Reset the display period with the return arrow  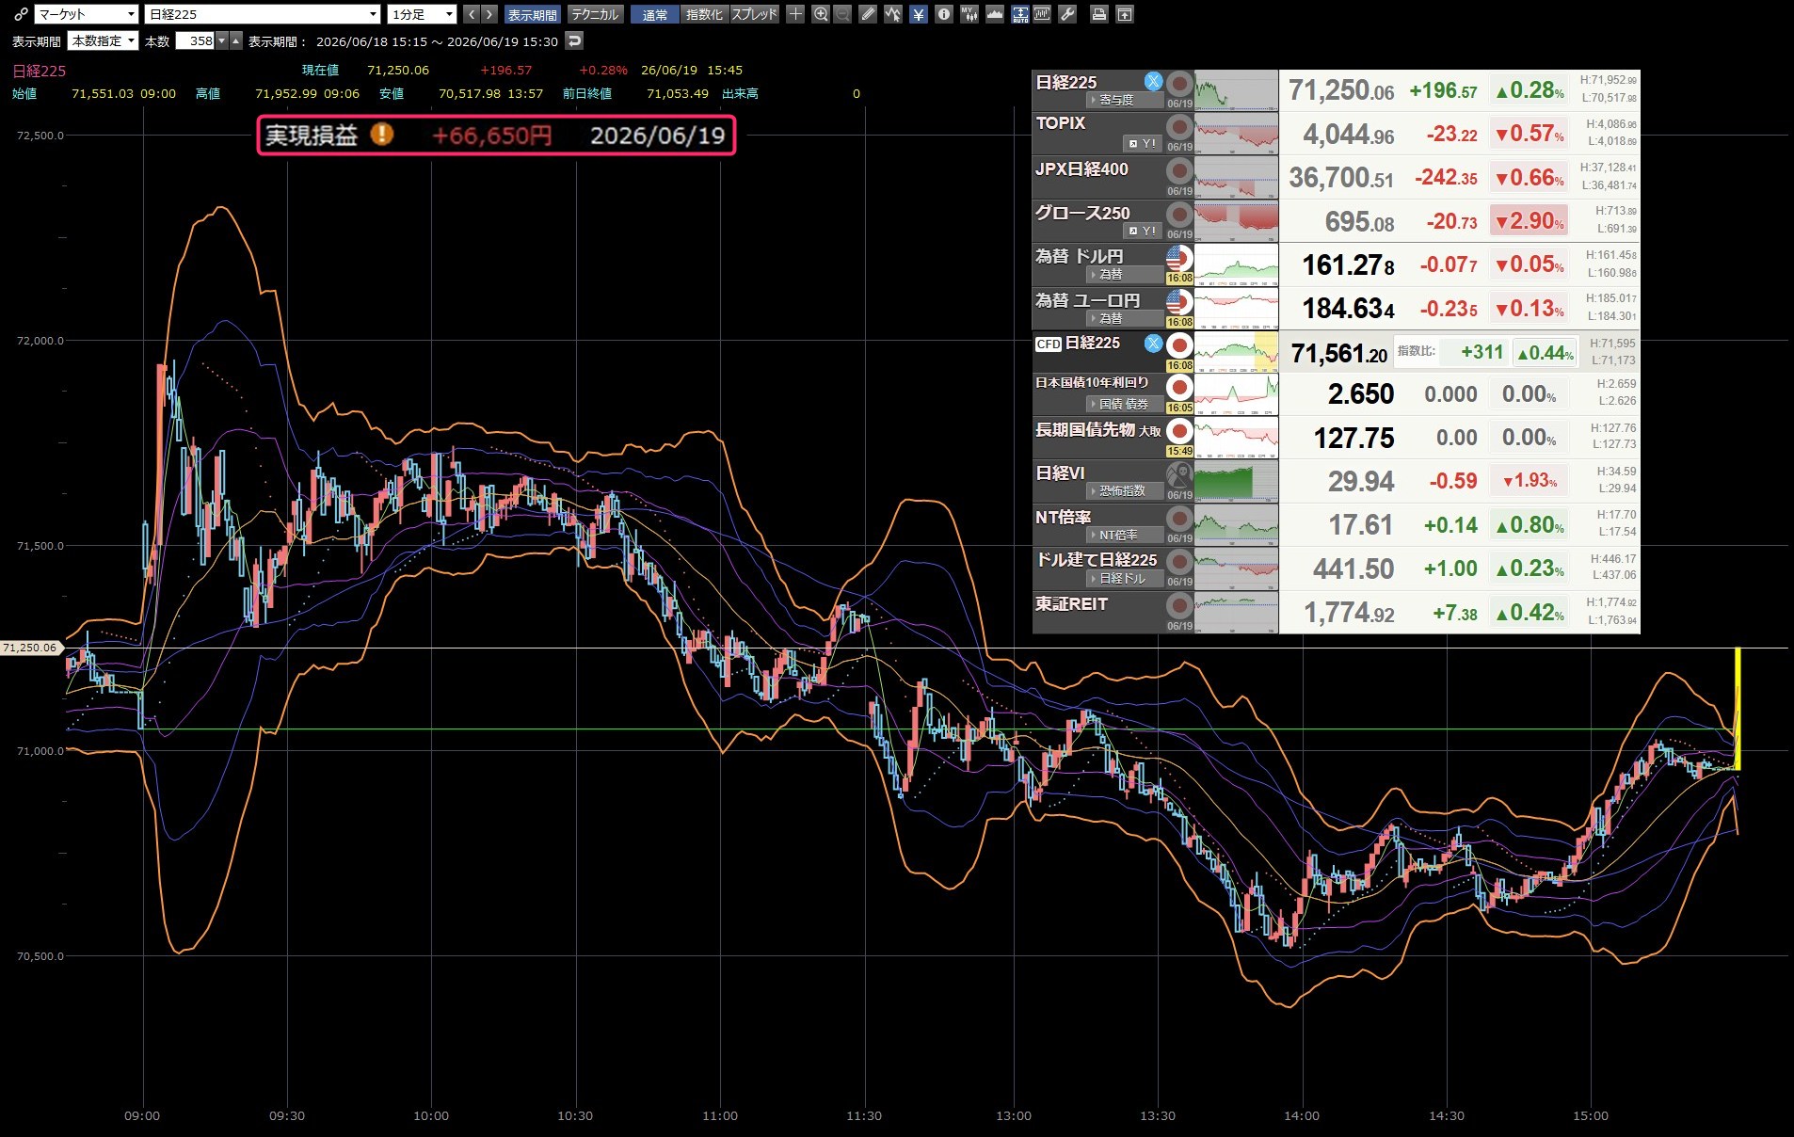click(x=574, y=40)
